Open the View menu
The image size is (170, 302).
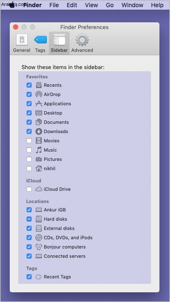91,5
